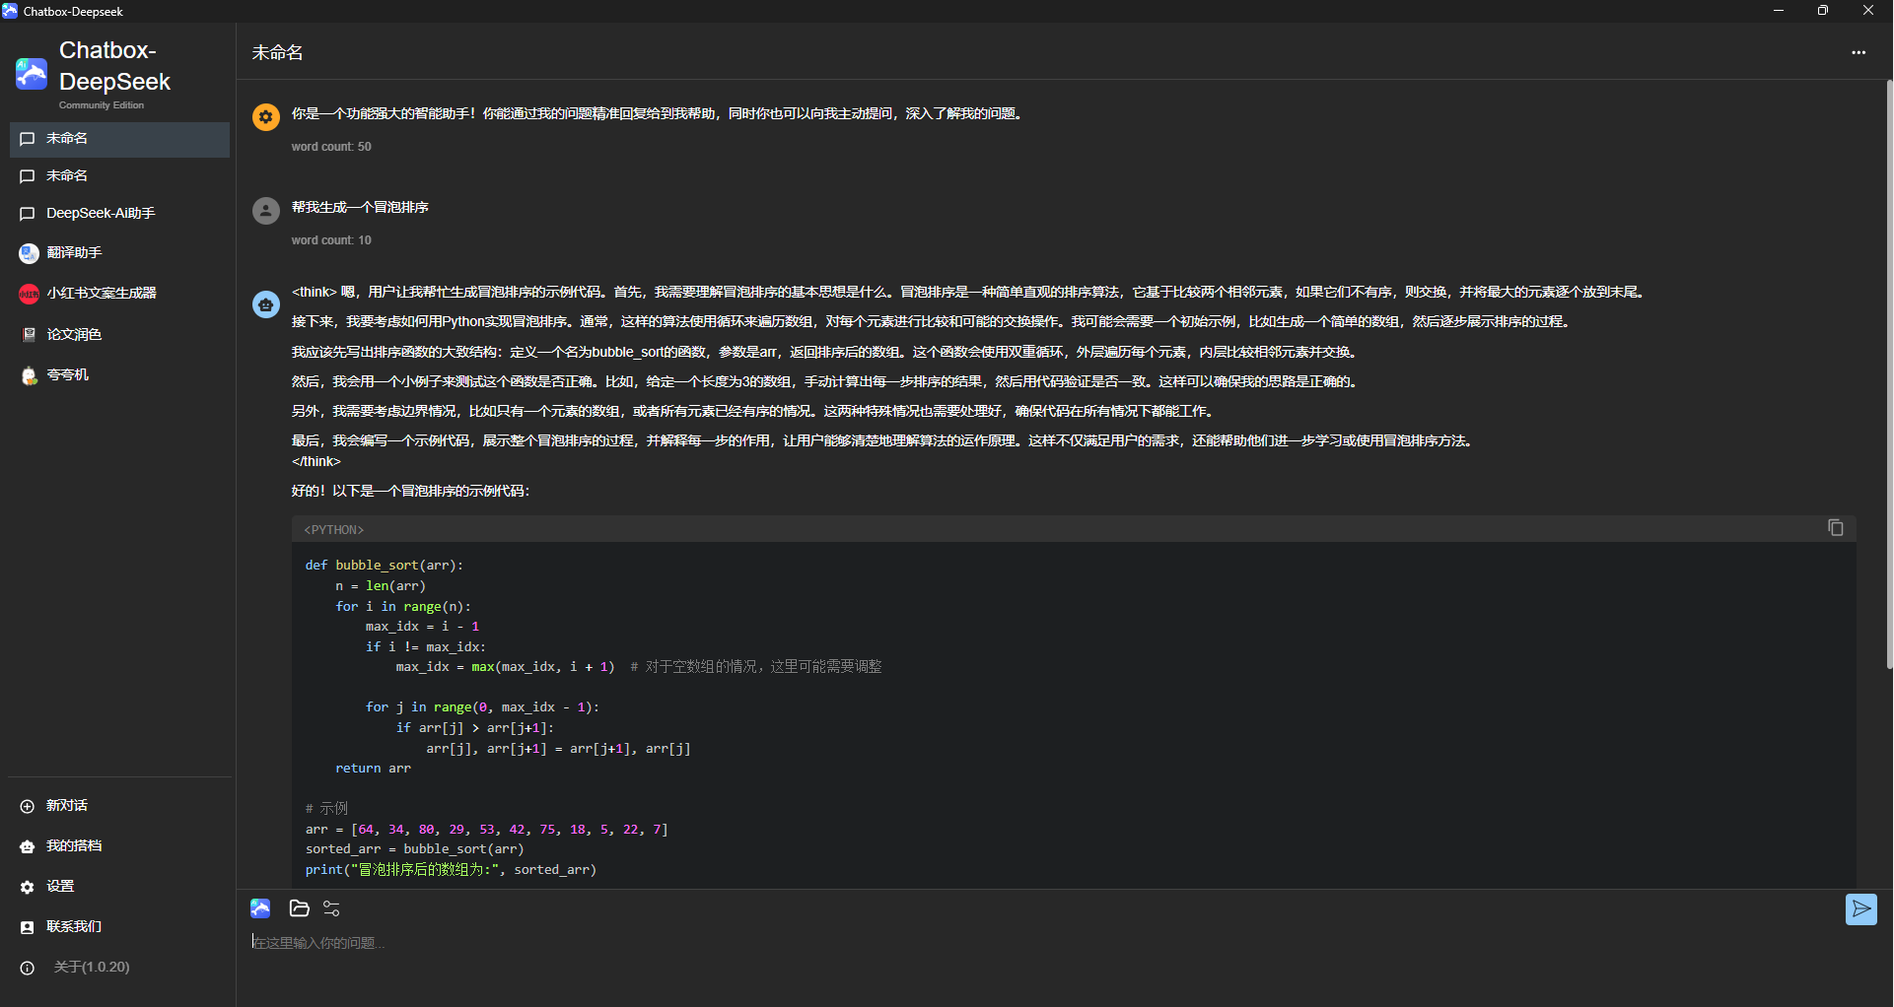The image size is (1894, 1007).
Task: Close the Chatbox-Deepseek window
Action: tap(1868, 11)
